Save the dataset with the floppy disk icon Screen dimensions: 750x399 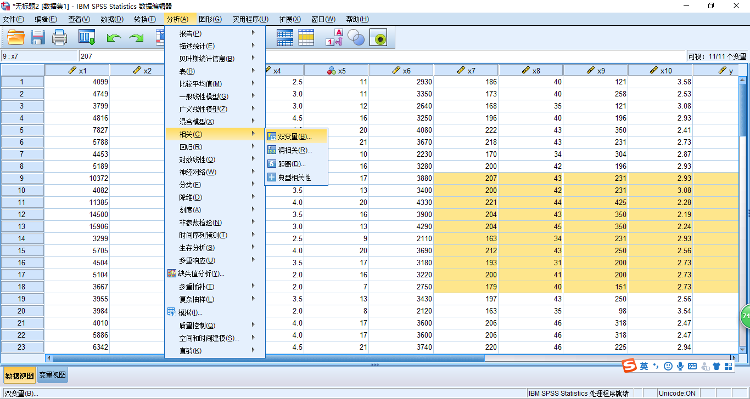[38, 37]
